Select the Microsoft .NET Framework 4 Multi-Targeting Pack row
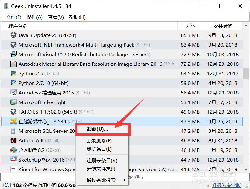 coord(122,45)
